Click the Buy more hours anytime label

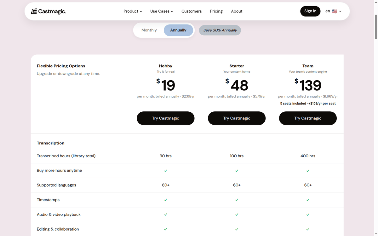click(x=59, y=171)
